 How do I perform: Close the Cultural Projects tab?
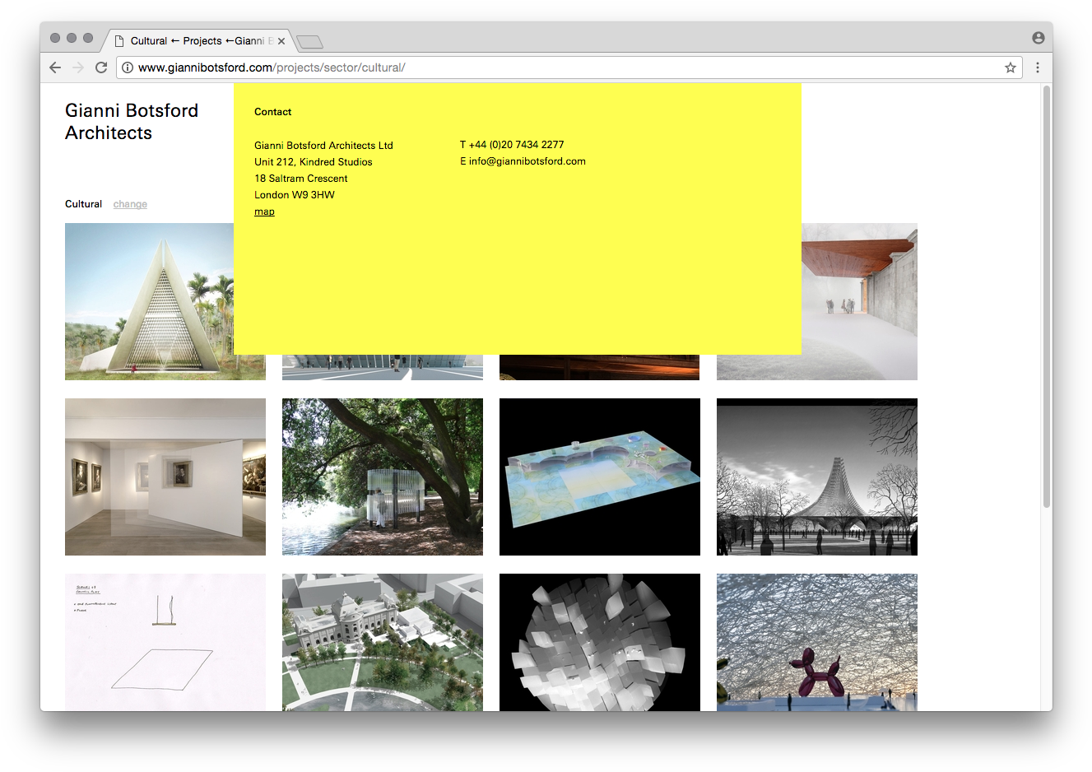(281, 41)
